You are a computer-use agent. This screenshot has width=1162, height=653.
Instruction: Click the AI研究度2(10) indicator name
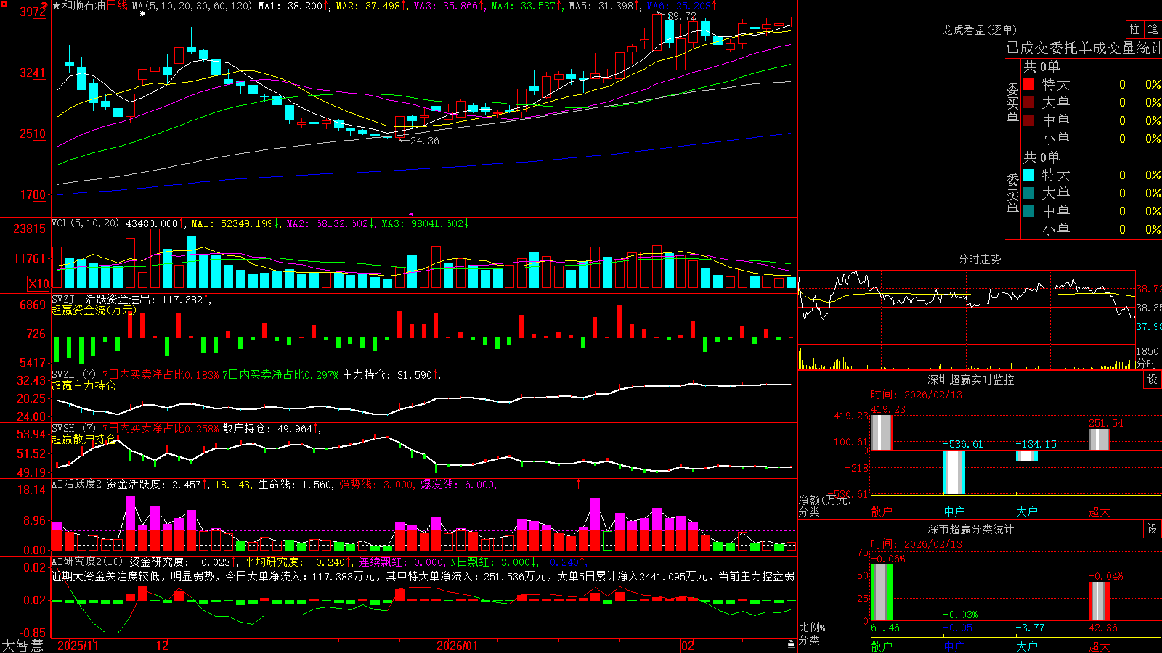(88, 562)
